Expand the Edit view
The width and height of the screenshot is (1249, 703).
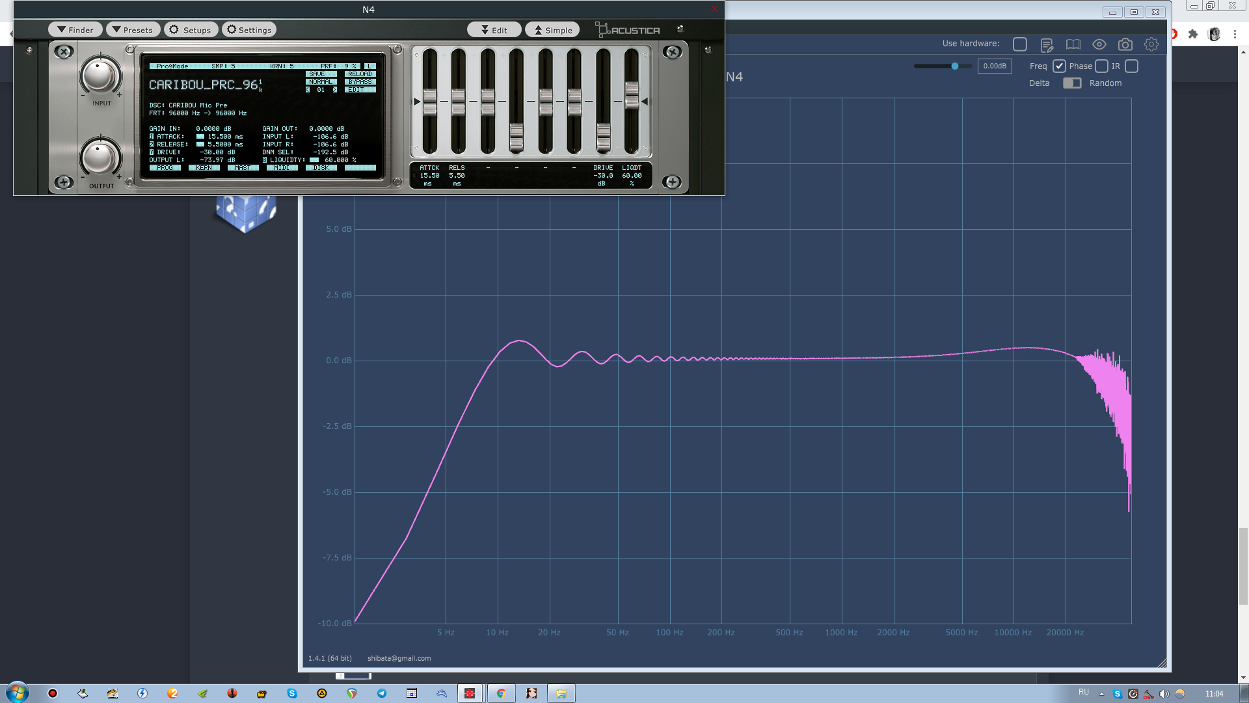[494, 30]
